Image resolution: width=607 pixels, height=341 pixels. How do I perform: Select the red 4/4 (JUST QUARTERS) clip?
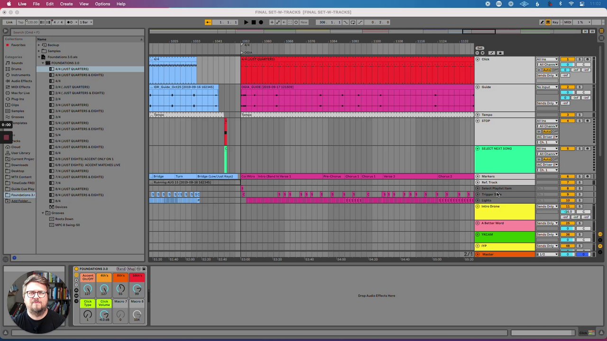pos(357,70)
